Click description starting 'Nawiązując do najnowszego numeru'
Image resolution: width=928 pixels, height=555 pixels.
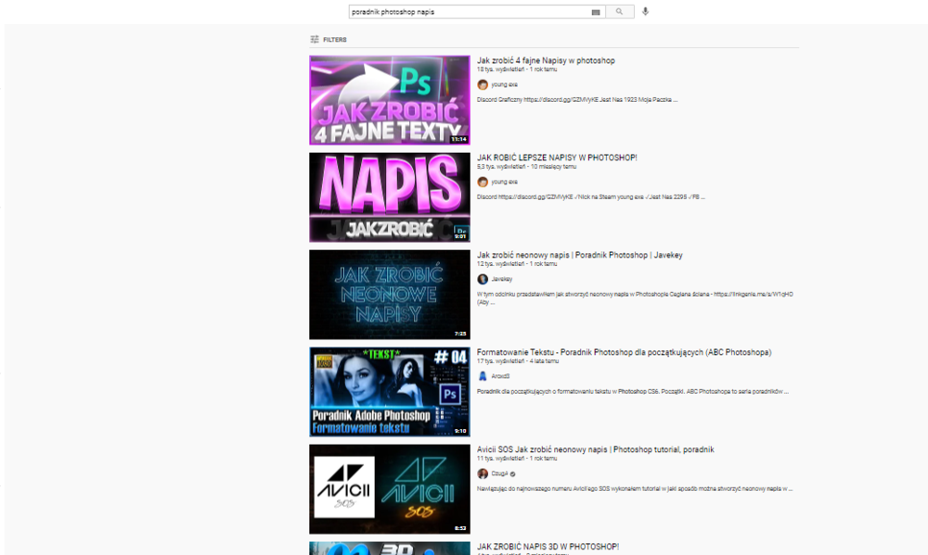point(635,489)
